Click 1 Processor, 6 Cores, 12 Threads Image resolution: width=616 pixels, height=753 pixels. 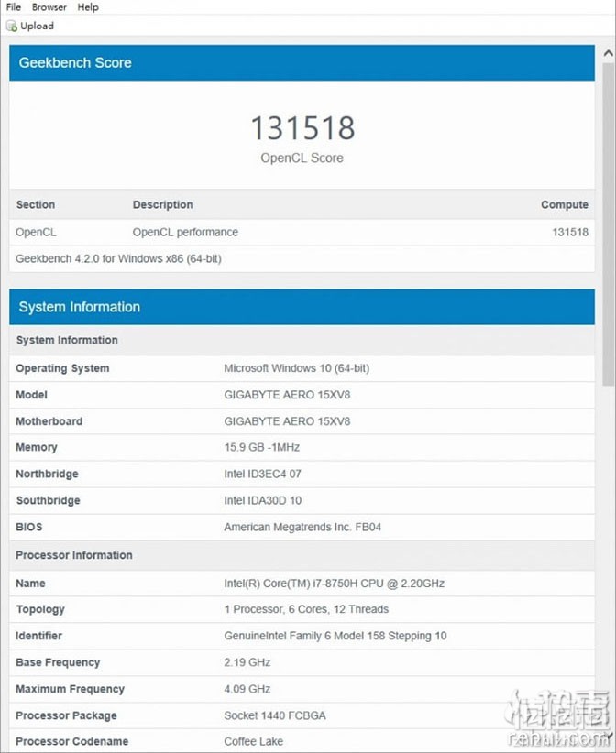tap(306, 609)
